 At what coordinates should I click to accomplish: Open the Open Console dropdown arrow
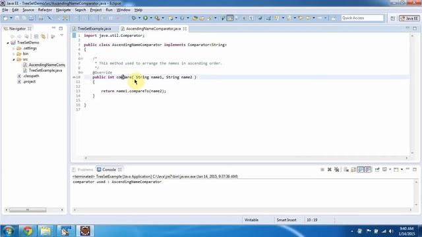(x=402, y=170)
